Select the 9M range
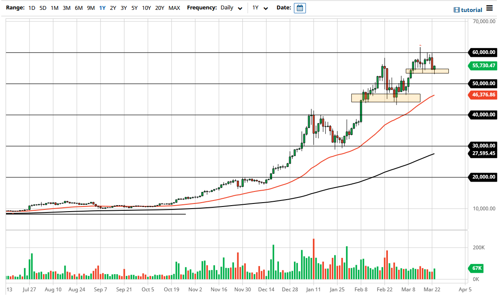Image resolution: width=499 pixels, height=299 pixels. point(90,8)
